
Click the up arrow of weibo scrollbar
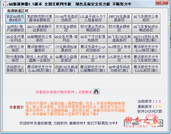tap(161, 122)
